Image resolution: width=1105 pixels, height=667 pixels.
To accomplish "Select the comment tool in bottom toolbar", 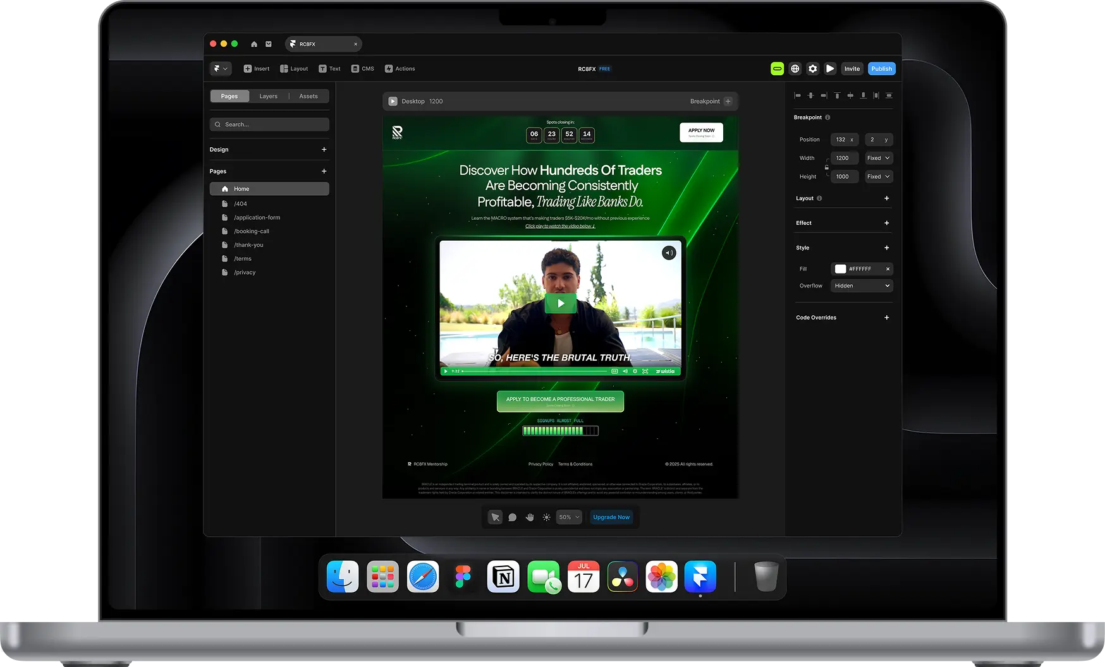I will pyautogui.click(x=513, y=517).
